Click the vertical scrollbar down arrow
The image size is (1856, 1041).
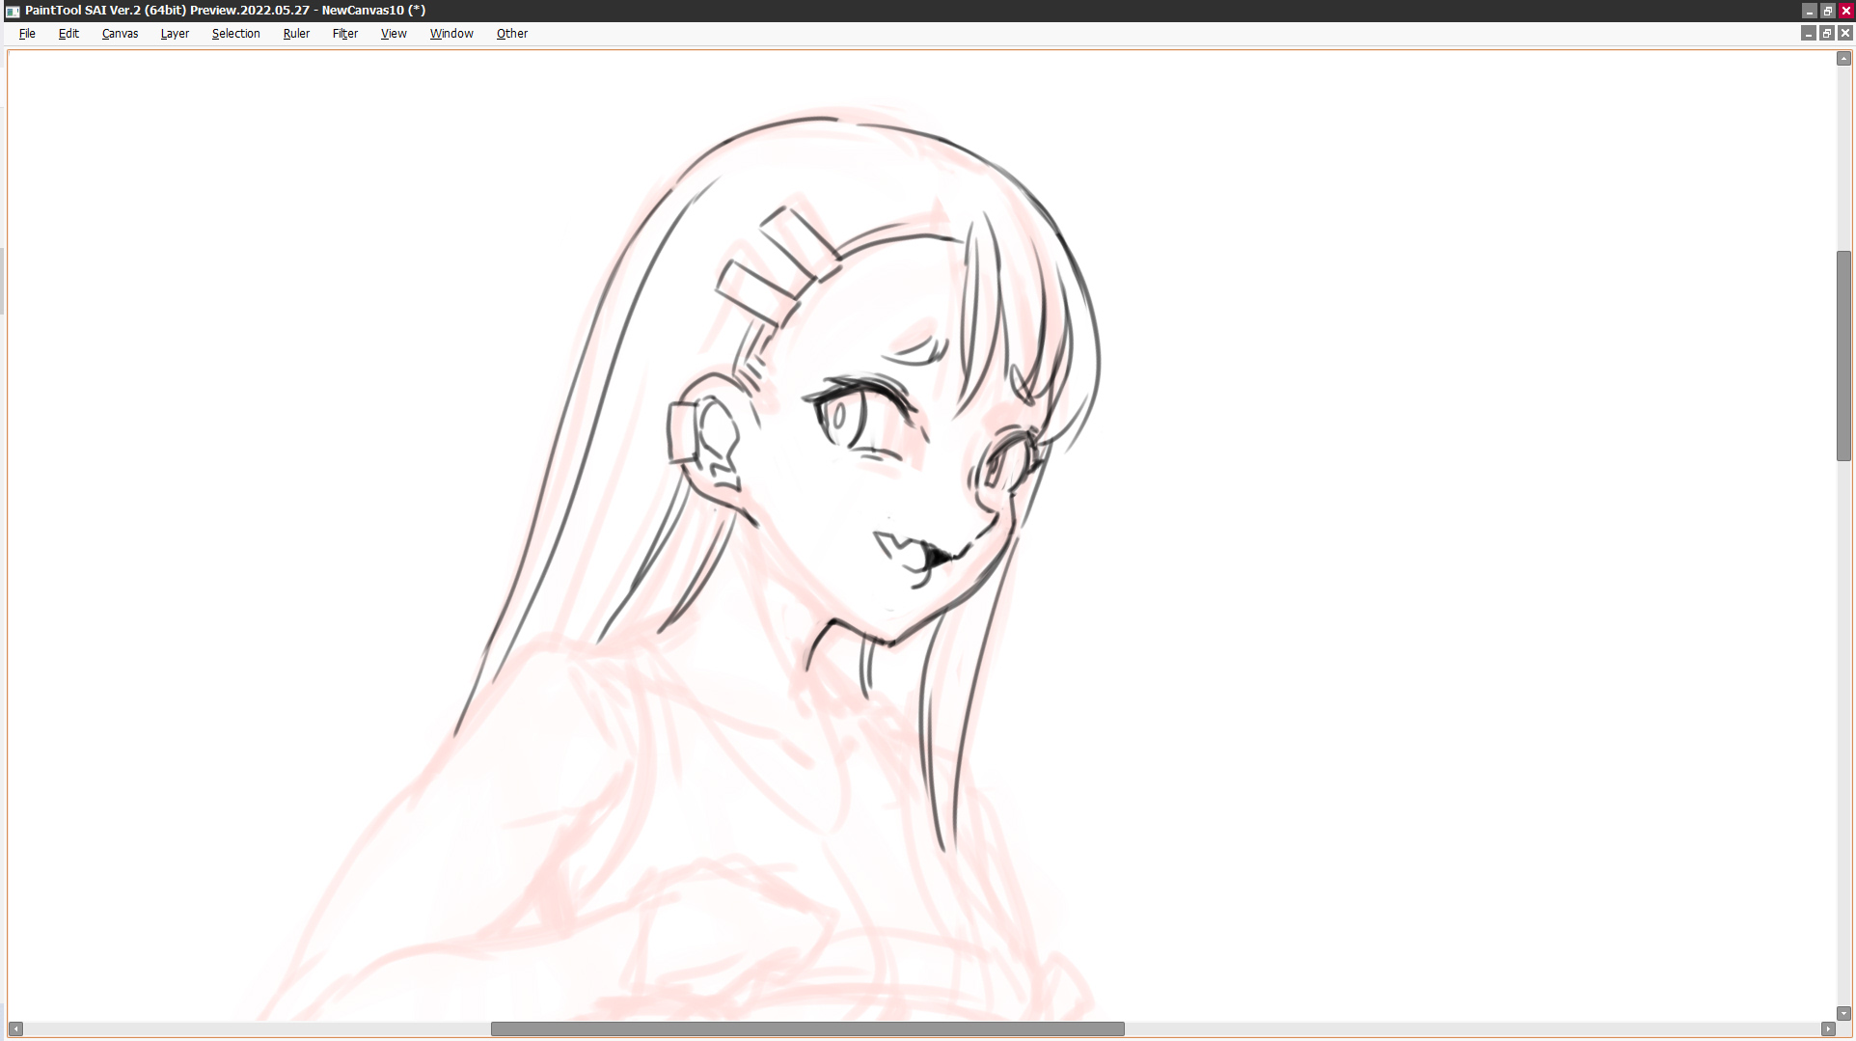click(x=1843, y=1014)
